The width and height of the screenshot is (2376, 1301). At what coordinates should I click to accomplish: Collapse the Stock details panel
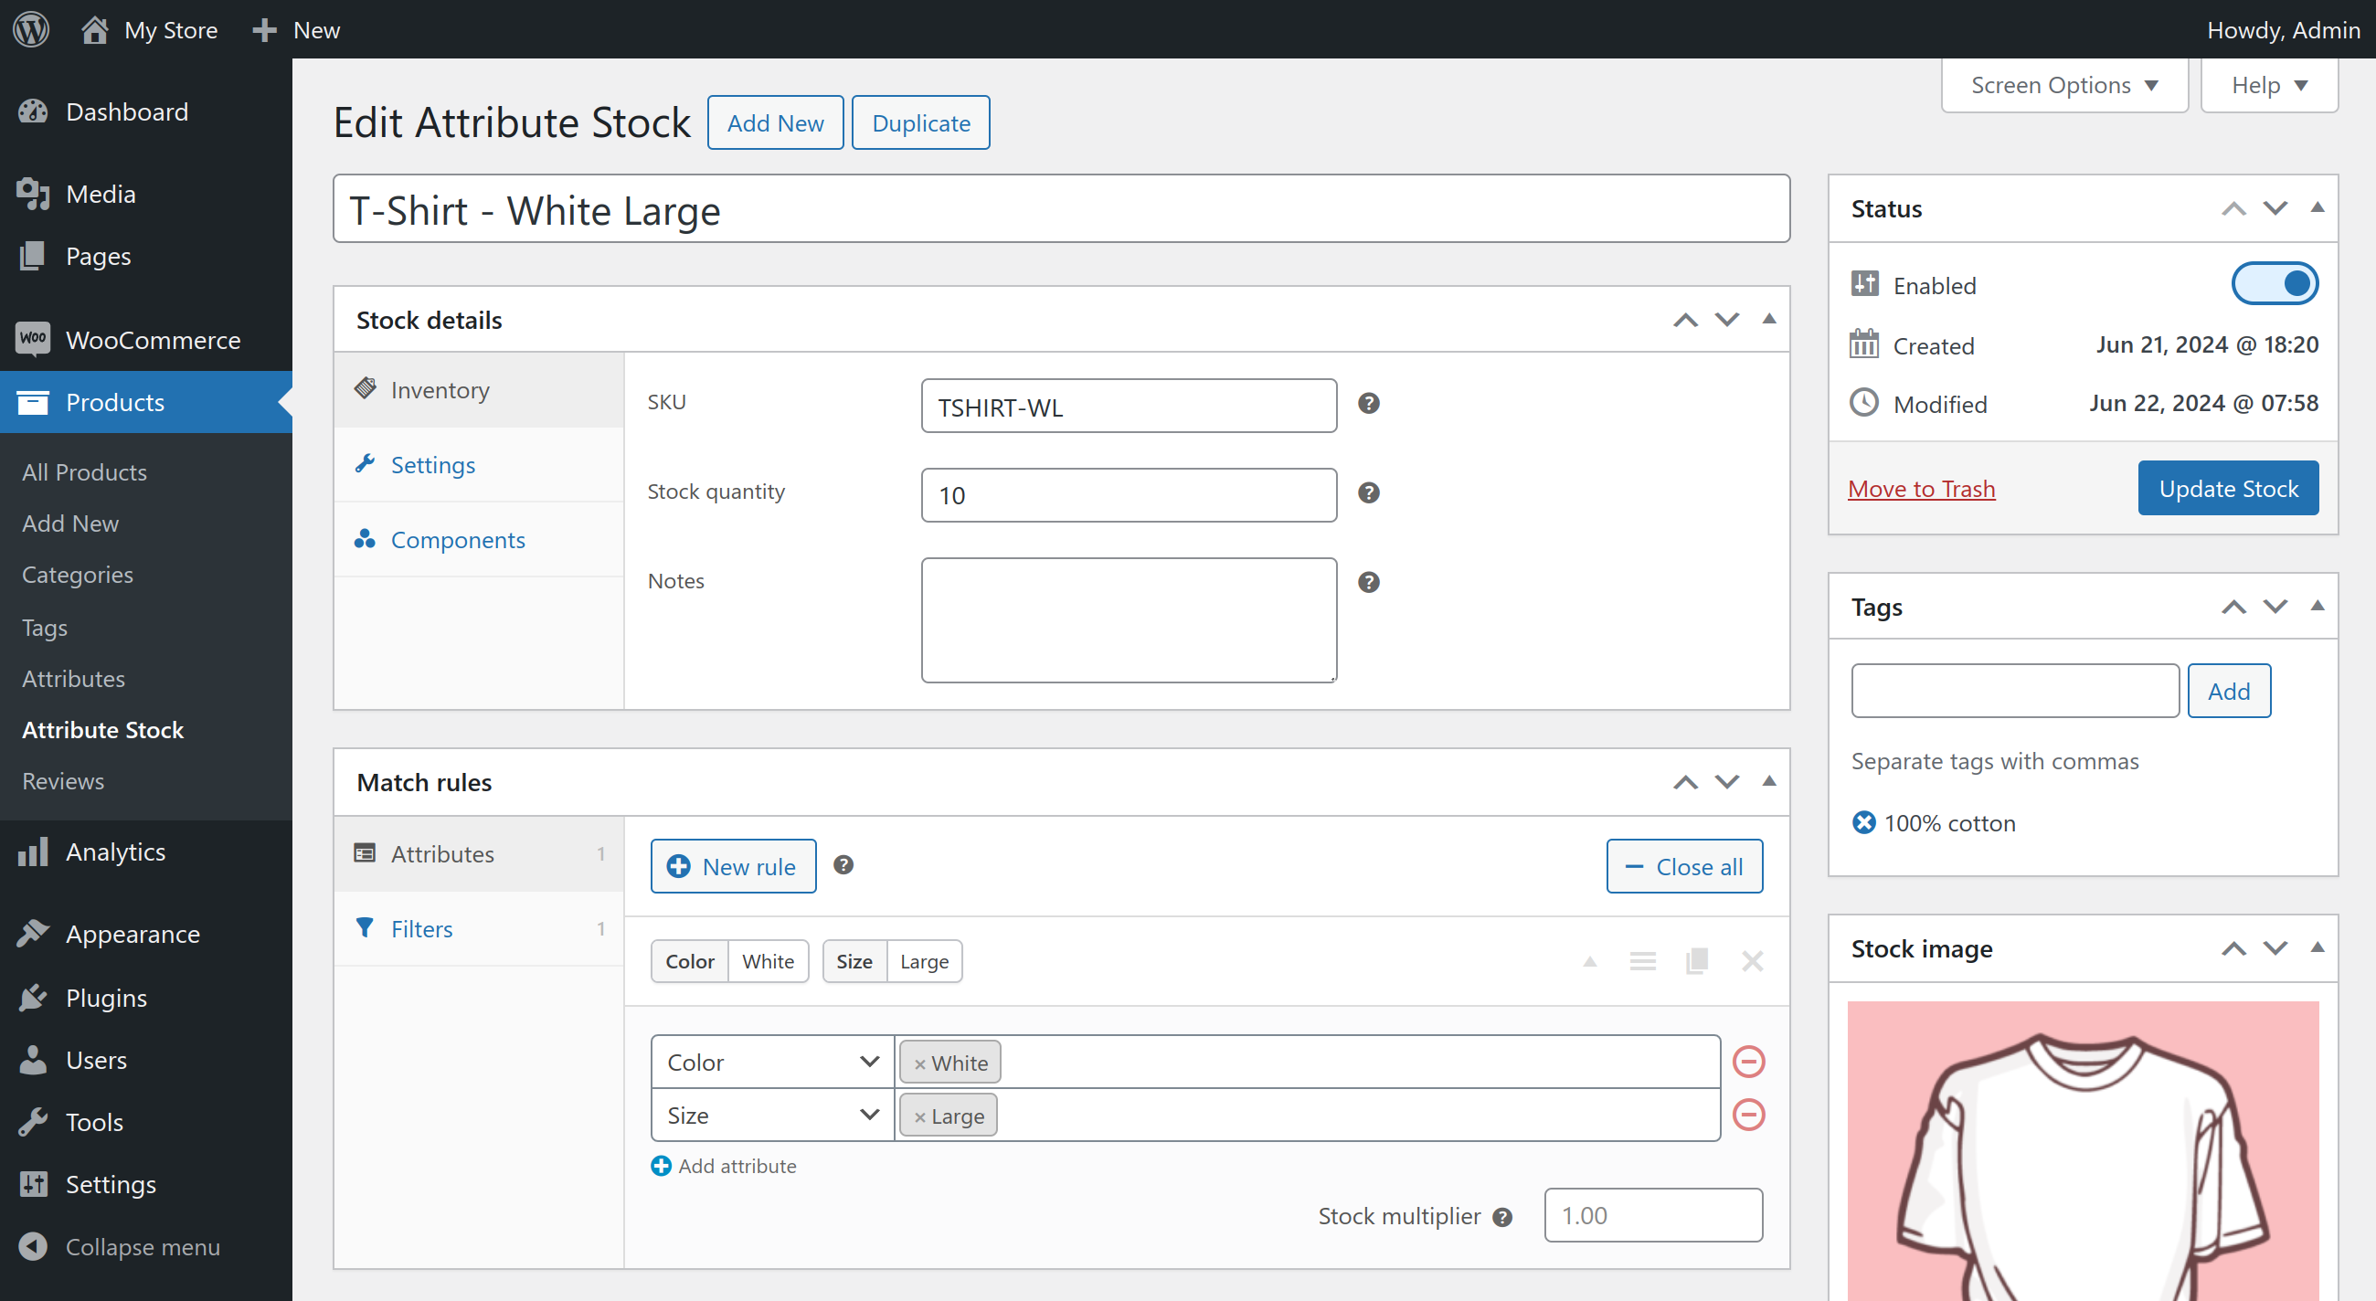[x=1769, y=319]
